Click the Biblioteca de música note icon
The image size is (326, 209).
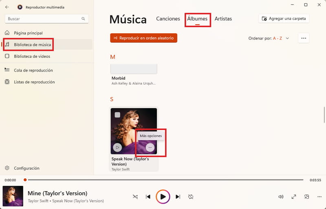coord(7,44)
